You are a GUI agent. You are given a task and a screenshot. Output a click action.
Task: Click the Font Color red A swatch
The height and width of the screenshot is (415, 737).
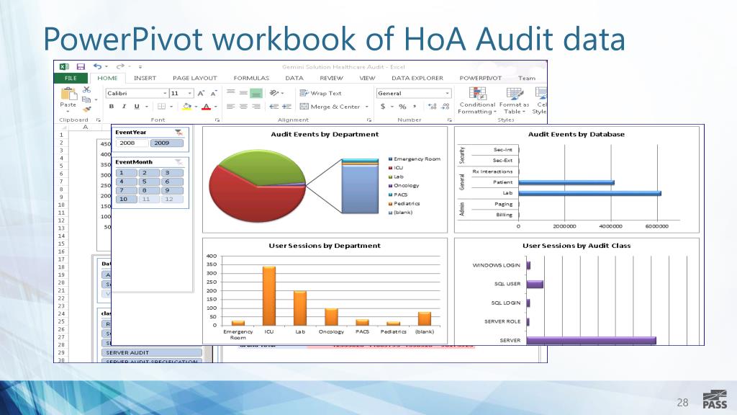pyautogui.click(x=206, y=107)
